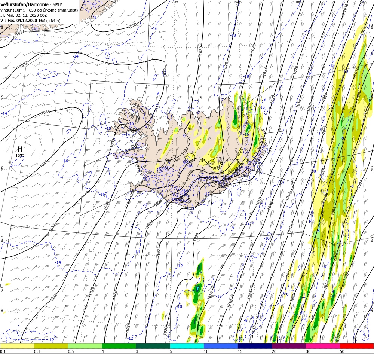
Task: Click the legend value 15
Action: tap(240, 351)
